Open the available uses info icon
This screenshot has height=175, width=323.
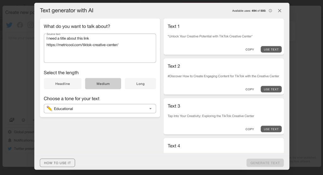[x=270, y=11]
